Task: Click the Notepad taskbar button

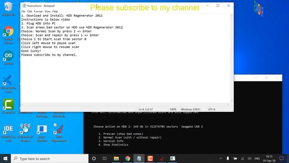Action: 139,158
